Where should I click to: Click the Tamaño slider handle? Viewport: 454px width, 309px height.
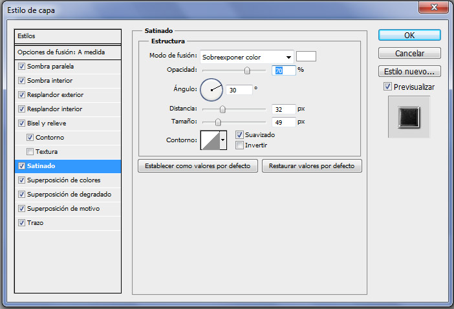[218, 122]
